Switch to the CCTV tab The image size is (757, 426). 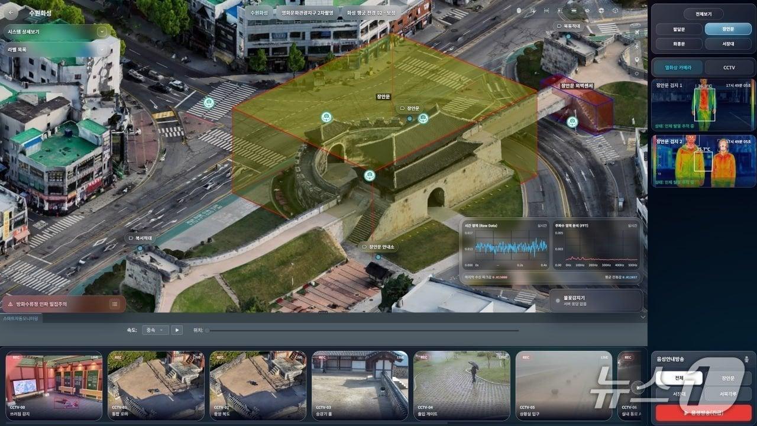pyautogui.click(x=729, y=67)
